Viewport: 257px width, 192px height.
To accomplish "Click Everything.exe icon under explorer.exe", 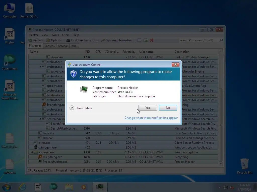I will tap(40, 157).
